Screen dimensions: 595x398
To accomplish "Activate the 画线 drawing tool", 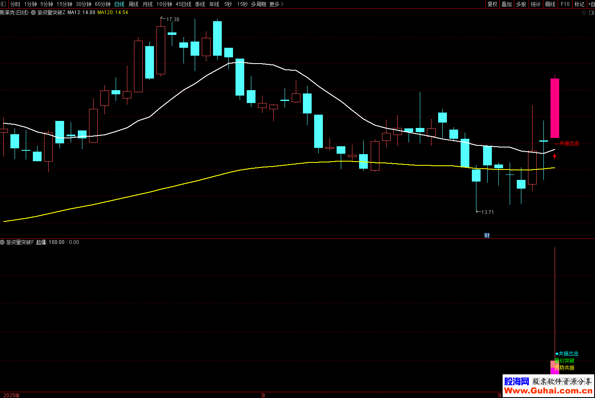I will coord(550,4).
